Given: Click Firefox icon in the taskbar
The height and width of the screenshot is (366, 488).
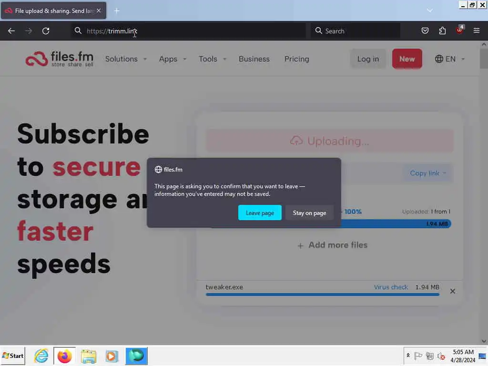Looking at the screenshot, I should [x=64, y=356].
